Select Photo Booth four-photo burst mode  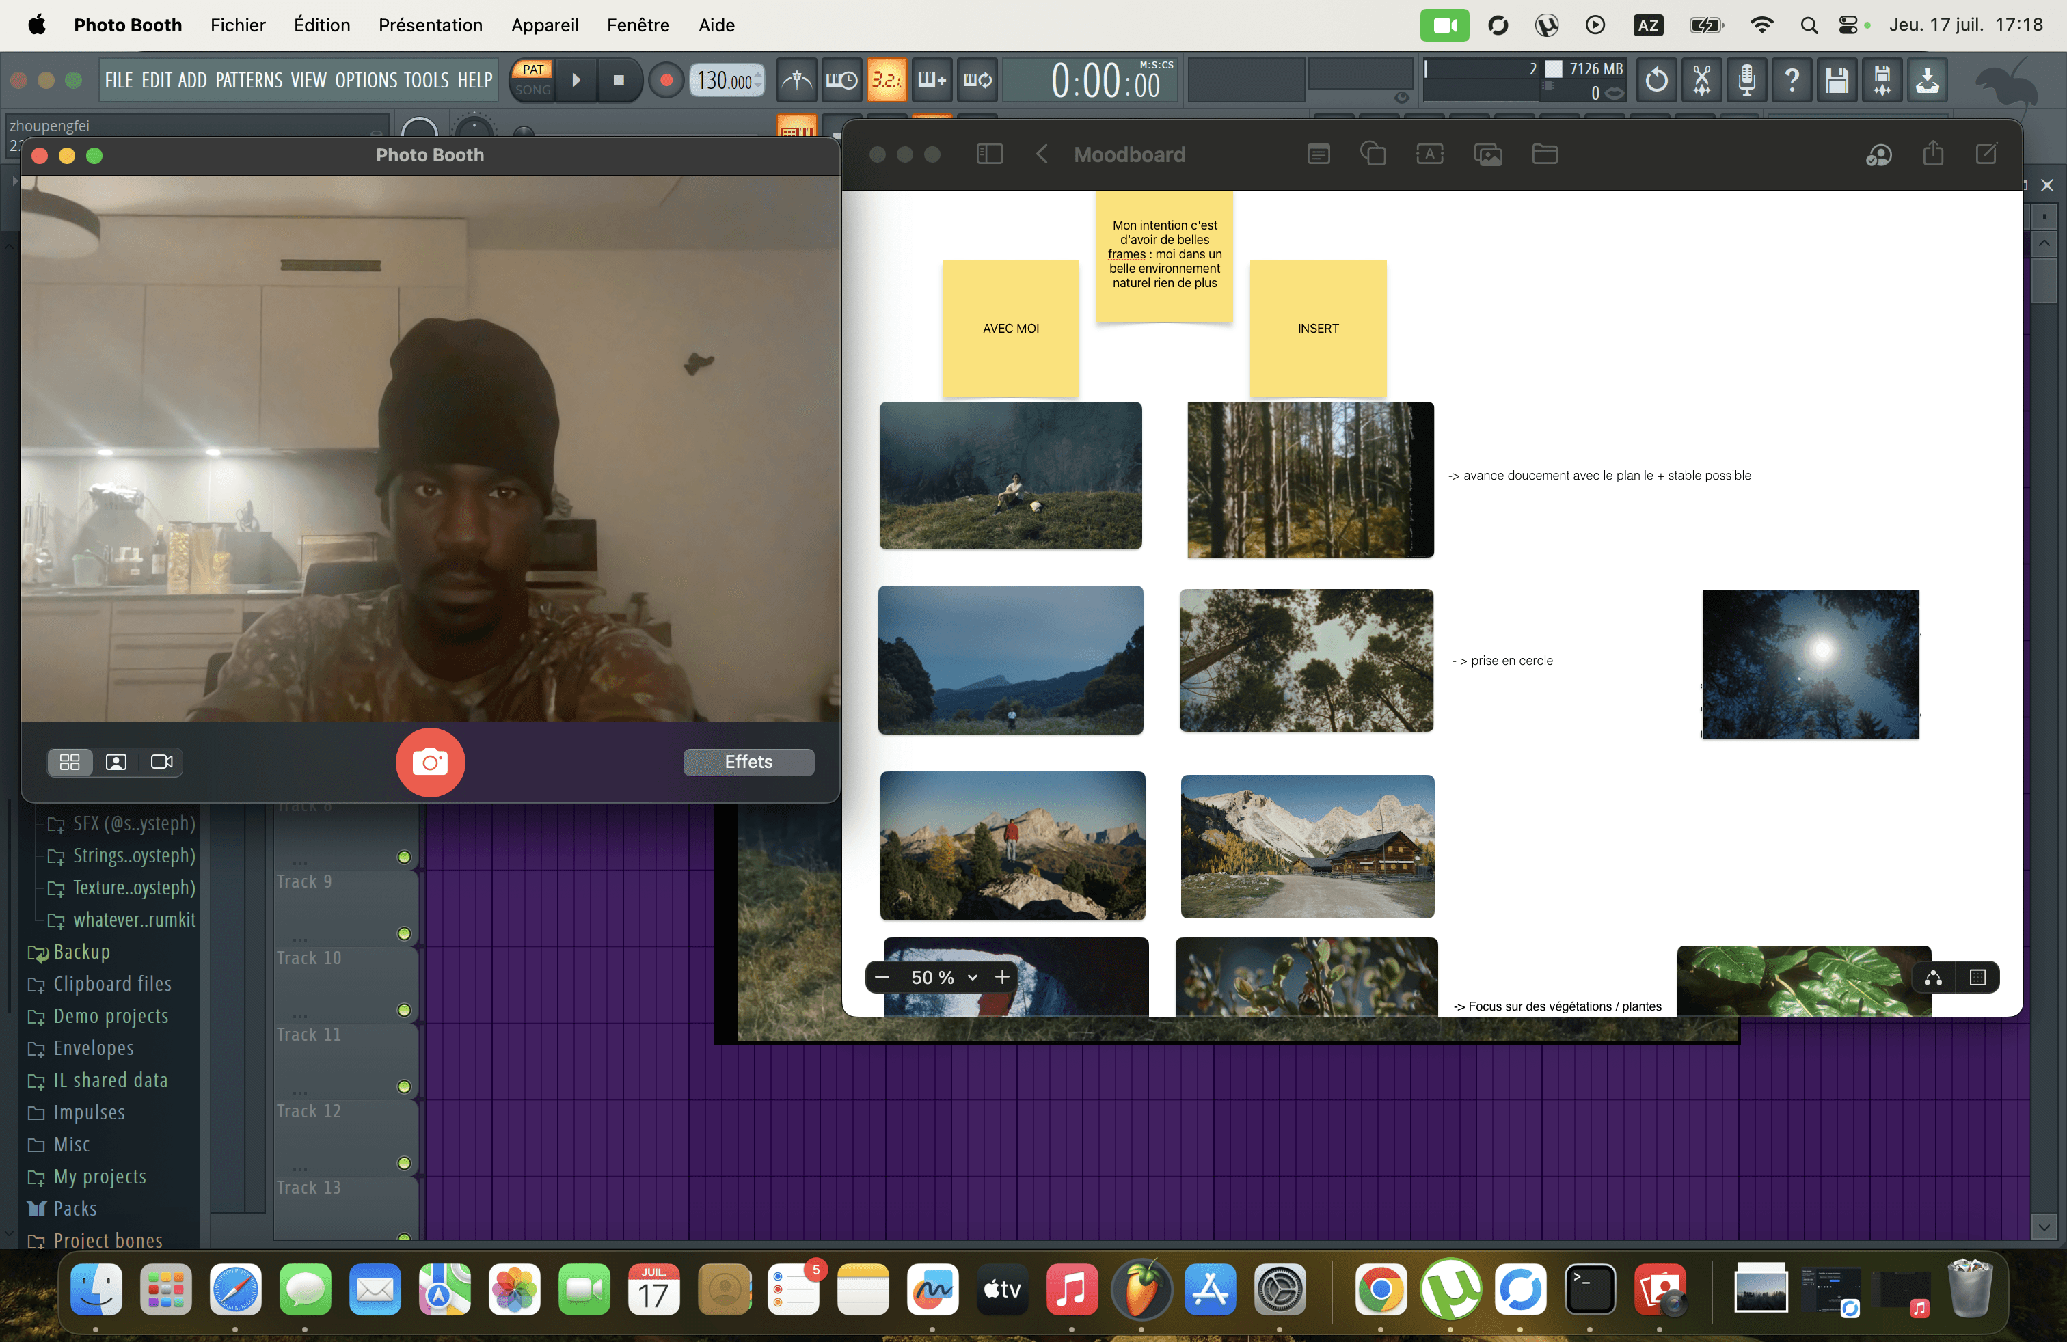(x=70, y=761)
